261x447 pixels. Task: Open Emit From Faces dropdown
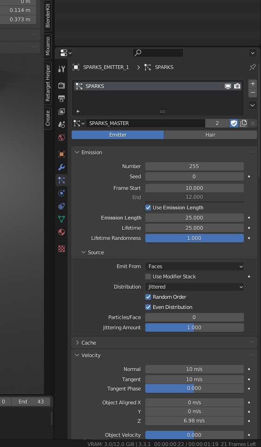click(195, 266)
